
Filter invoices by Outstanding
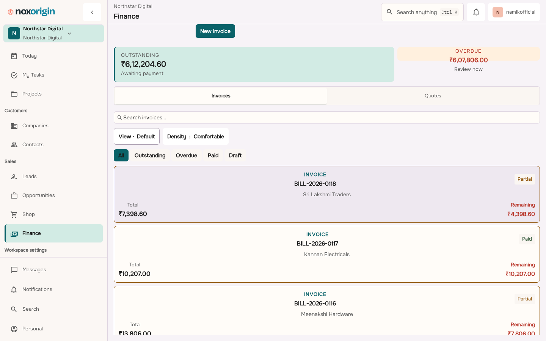150,155
